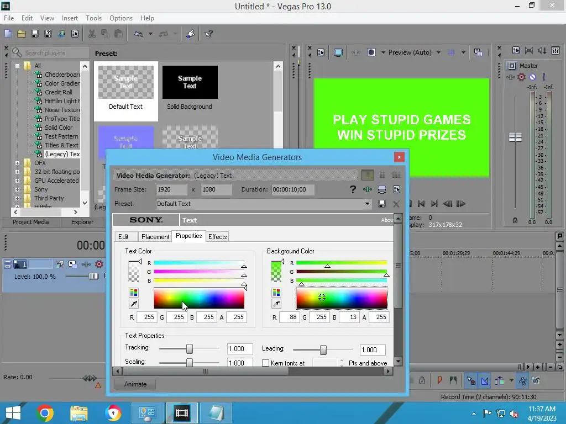Viewport: 566px width, 424px height.
Task: Open the Insert menu
Action: pyautogui.click(x=70, y=18)
